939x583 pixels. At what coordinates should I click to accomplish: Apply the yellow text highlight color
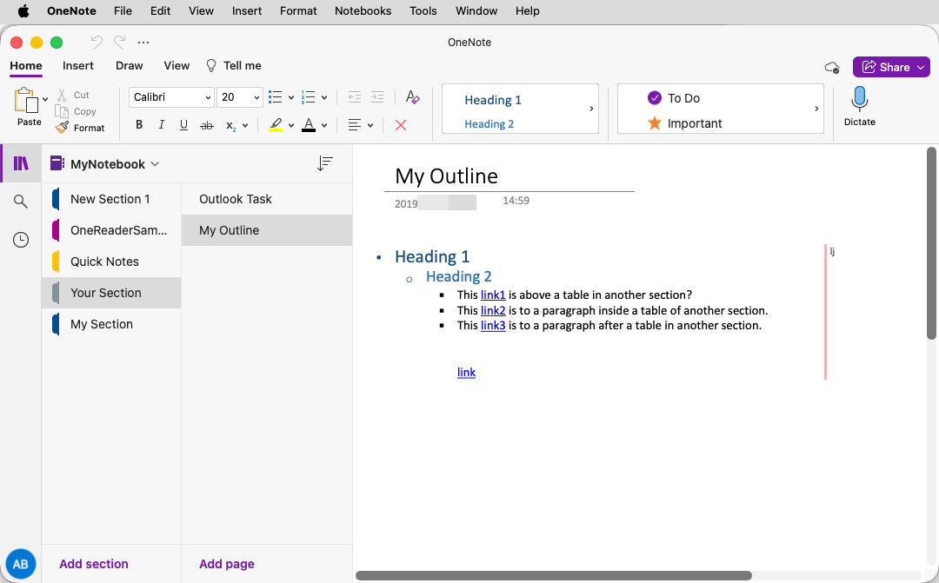276,125
